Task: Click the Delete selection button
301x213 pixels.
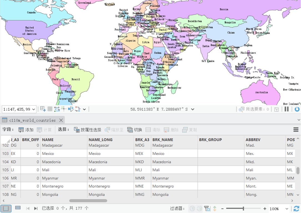Action: 171,130
